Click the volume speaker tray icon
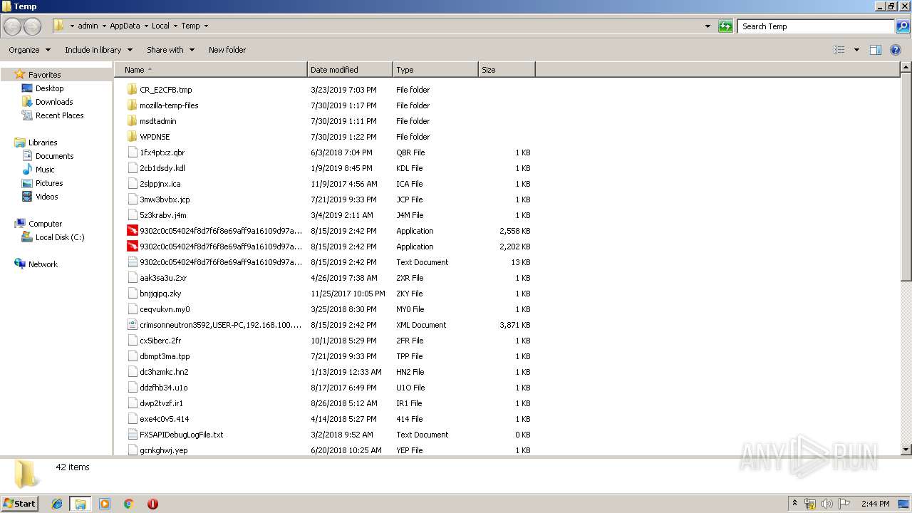 pyautogui.click(x=827, y=504)
